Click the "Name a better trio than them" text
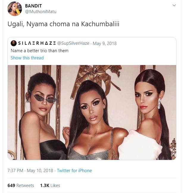183x193 pixels. point(40,51)
